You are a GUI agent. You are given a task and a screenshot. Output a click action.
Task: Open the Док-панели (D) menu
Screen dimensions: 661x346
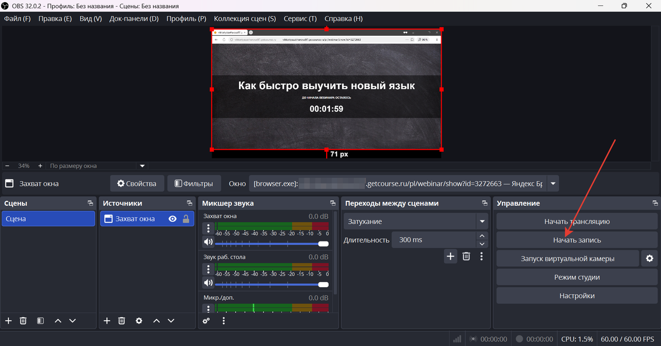[x=134, y=18]
